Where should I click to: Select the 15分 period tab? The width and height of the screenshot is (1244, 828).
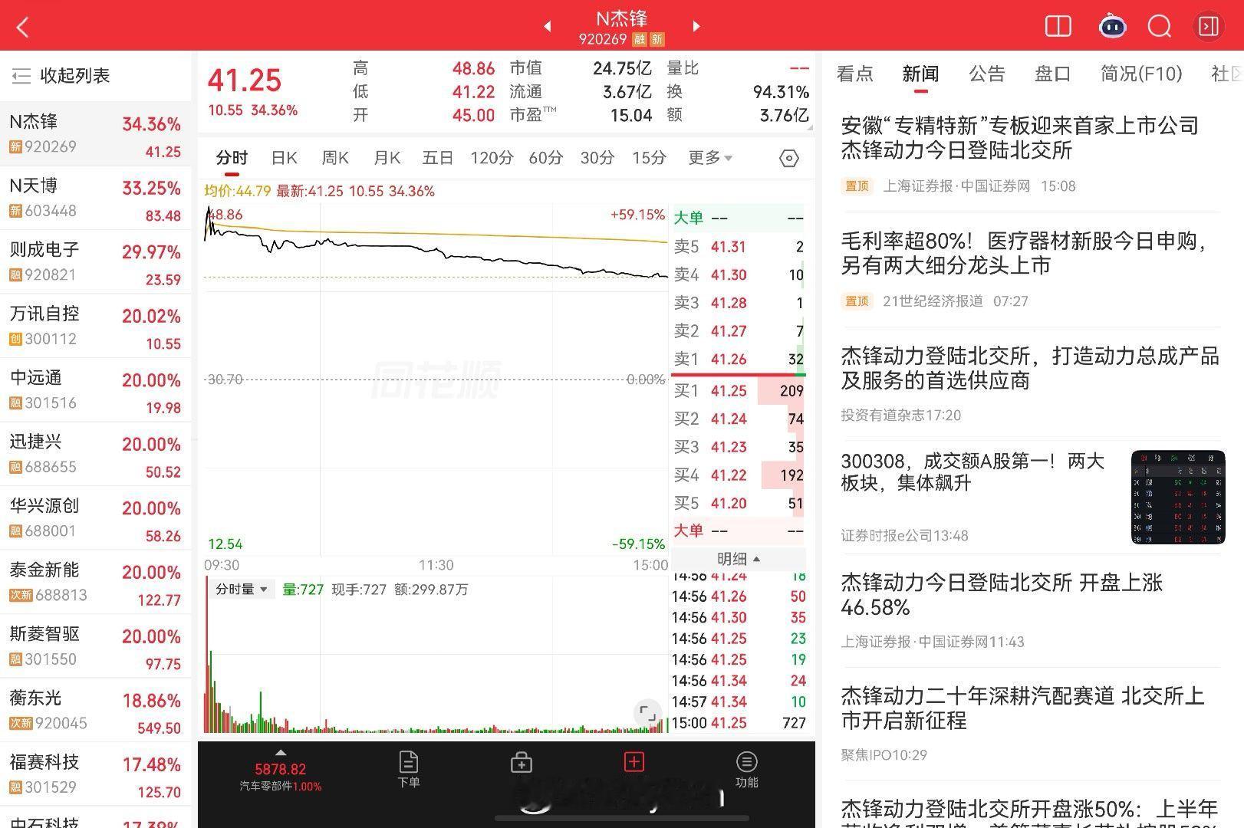pyautogui.click(x=649, y=158)
